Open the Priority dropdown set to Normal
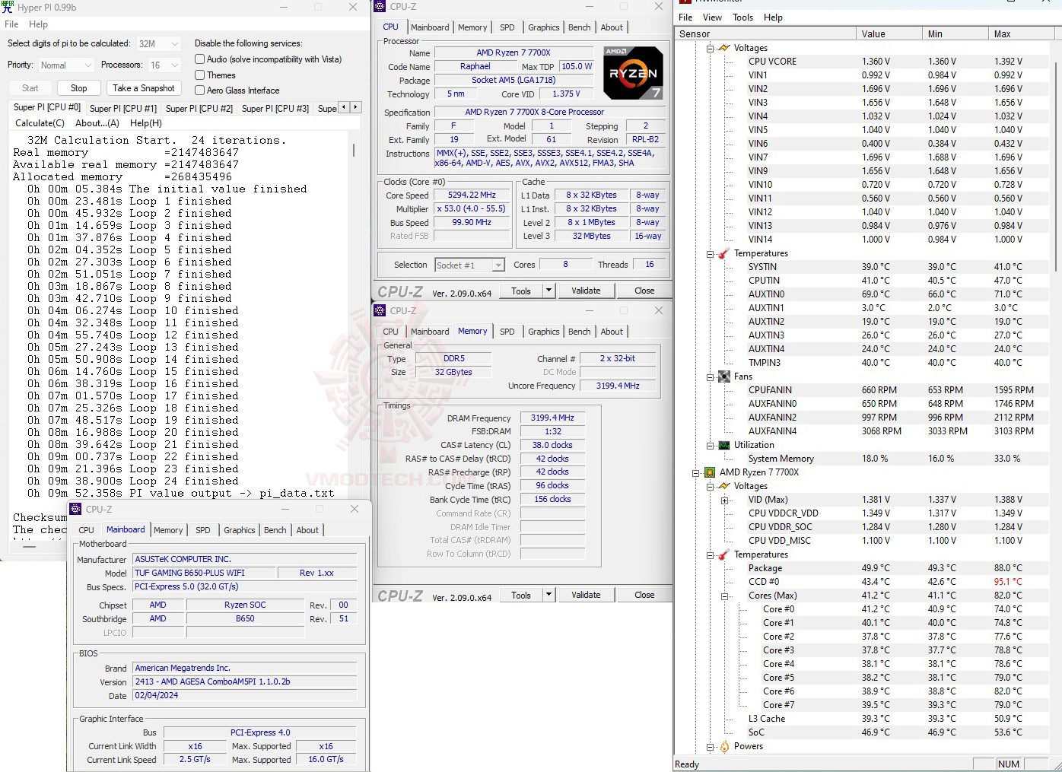Viewport: 1062px width, 772px height. point(65,65)
